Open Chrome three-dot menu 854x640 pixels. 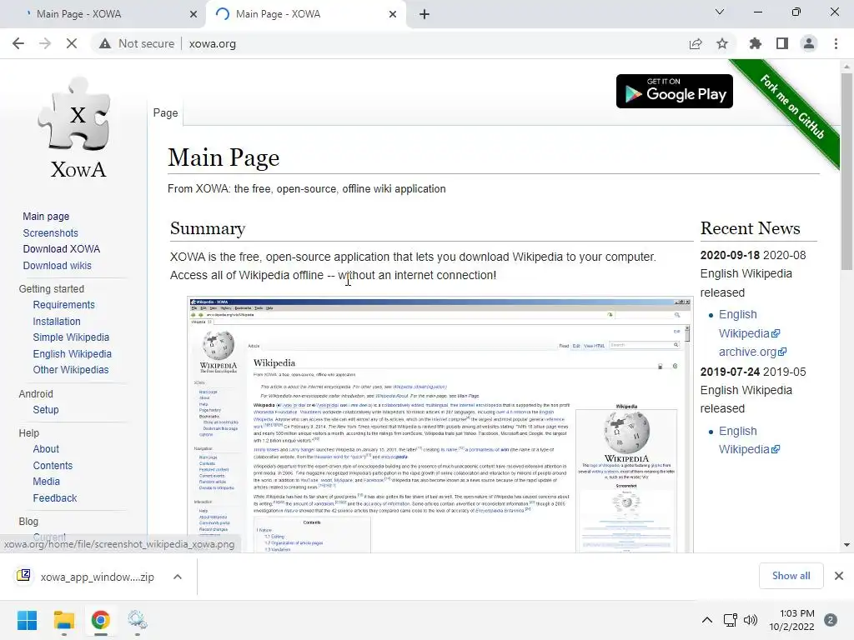[x=836, y=43]
